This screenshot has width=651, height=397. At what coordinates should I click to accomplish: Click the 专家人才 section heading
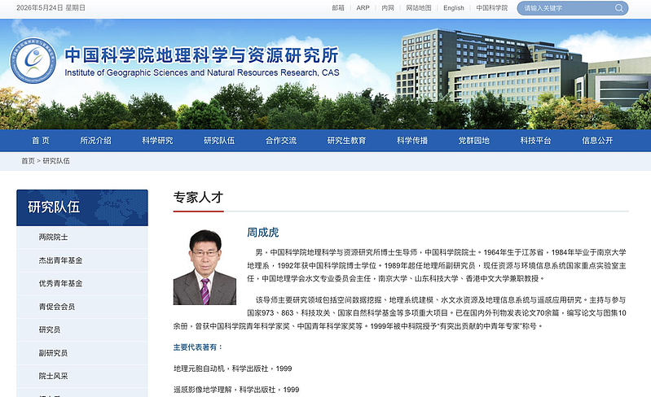pyautogui.click(x=199, y=197)
